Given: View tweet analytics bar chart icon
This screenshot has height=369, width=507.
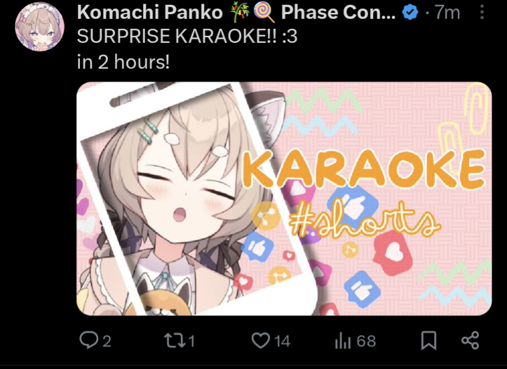Looking at the screenshot, I should (343, 341).
